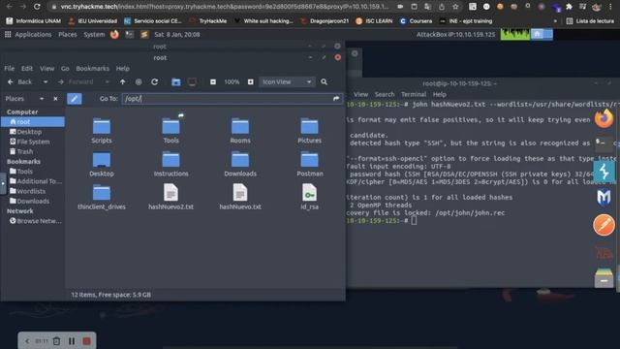Screen dimensions: 620x349
Task: Open the Instructions folder
Action: [x=170, y=164]
